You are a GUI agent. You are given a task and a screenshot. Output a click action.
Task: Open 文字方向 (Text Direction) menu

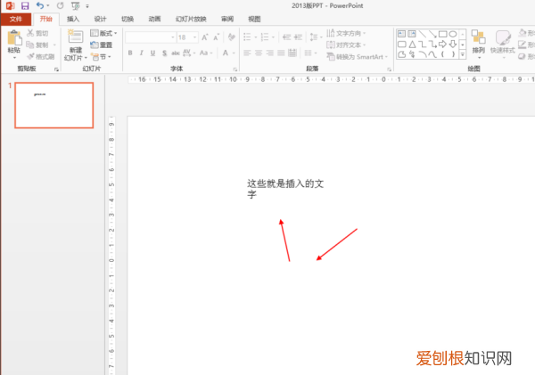pyautogui.click(x=346, y=33)
